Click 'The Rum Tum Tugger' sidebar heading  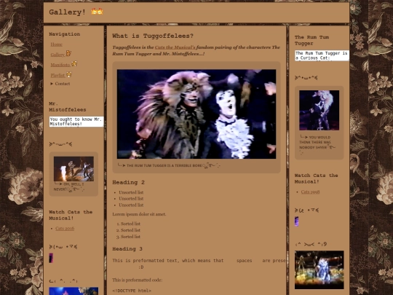click(311, 40)
